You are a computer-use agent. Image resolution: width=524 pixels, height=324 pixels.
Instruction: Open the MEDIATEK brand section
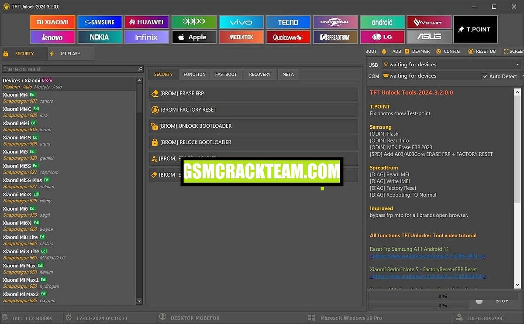(241, 37)
